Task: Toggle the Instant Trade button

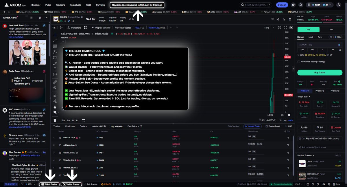Action: (253, 126)
